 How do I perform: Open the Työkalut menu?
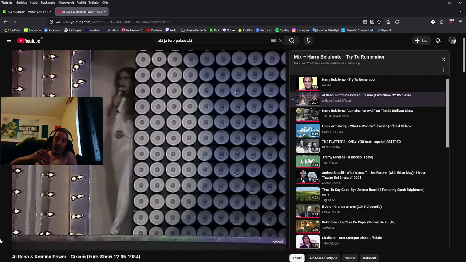coord(94,3)
